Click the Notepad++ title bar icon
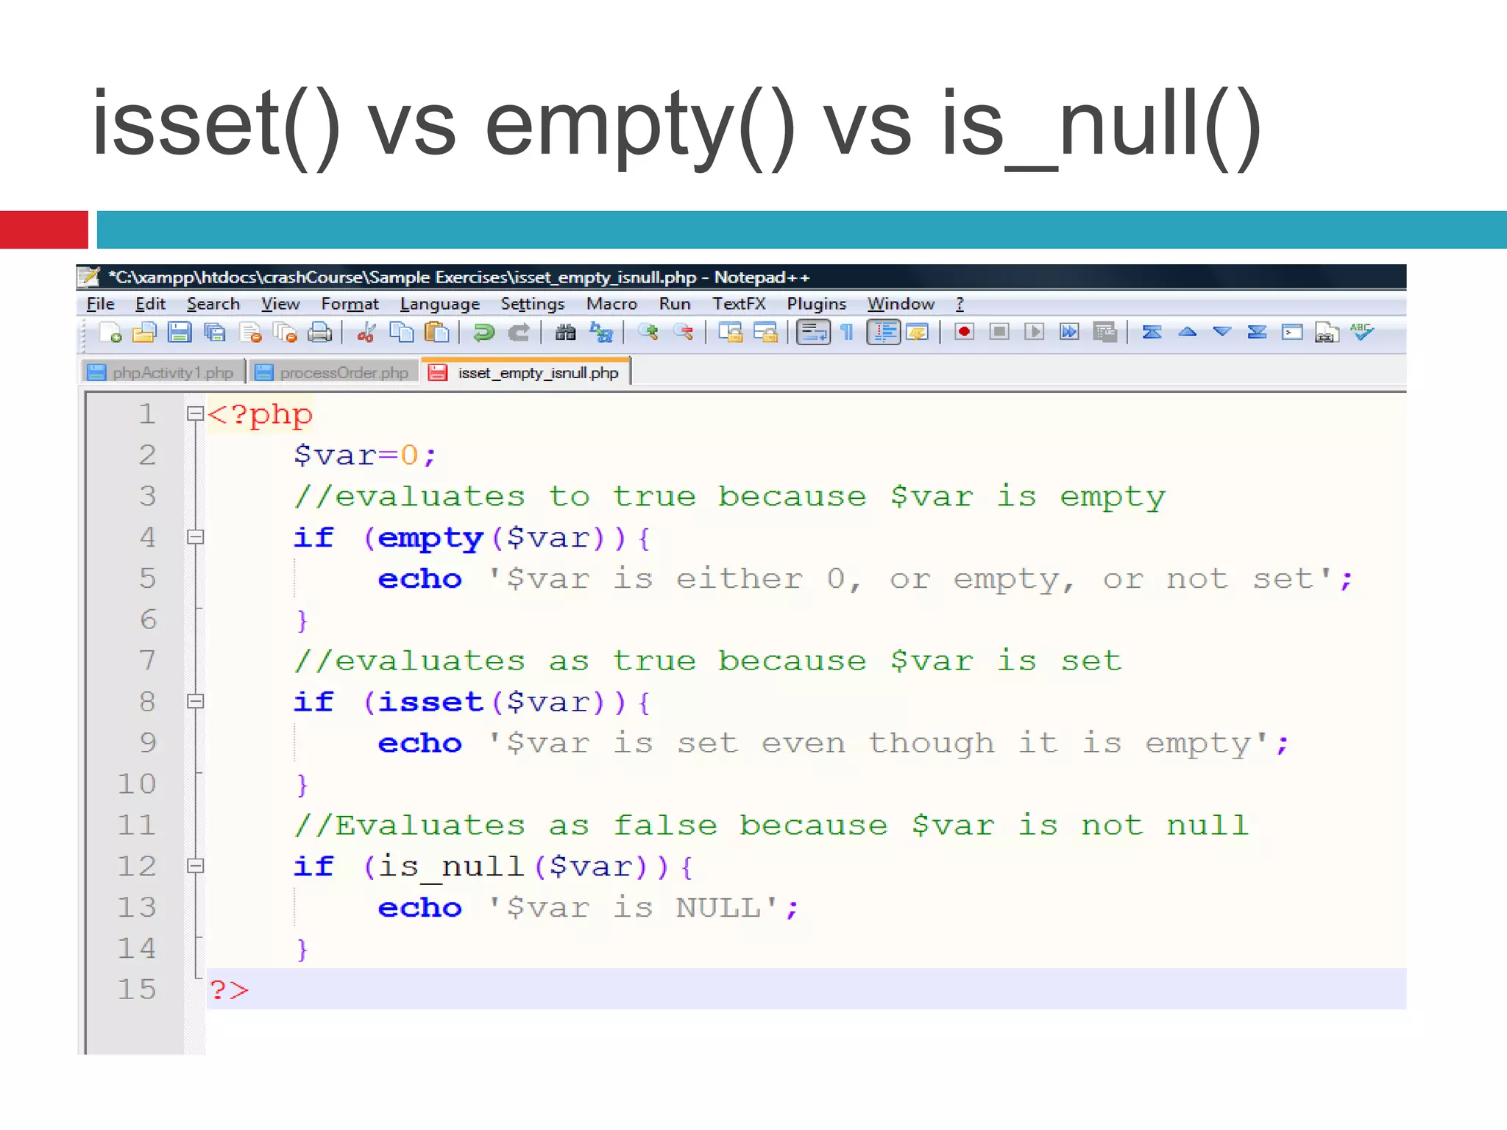 [x=90, y=277]
